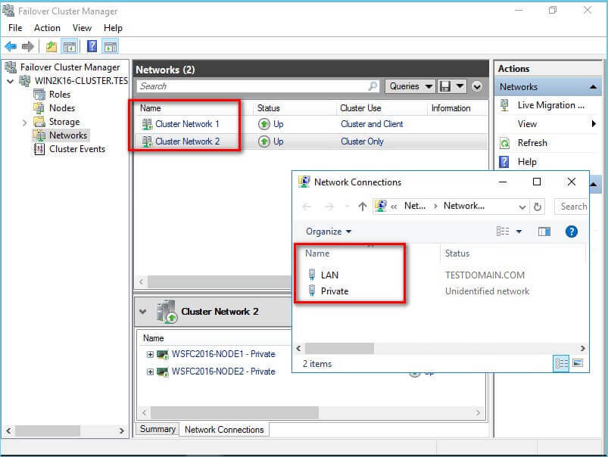Open the Help toolbar icon with question mark
Screen dimensions: 608x457
coord(92,46)
